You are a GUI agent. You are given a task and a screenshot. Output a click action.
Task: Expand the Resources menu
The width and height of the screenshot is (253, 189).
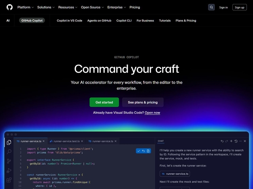click(68, 7)
